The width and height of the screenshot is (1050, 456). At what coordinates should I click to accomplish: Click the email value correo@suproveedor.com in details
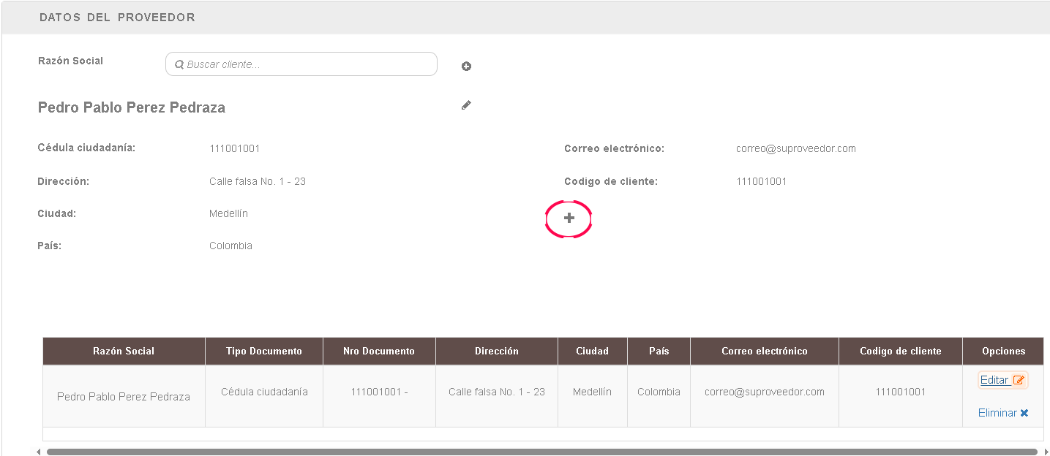click(x=796, y=148)
